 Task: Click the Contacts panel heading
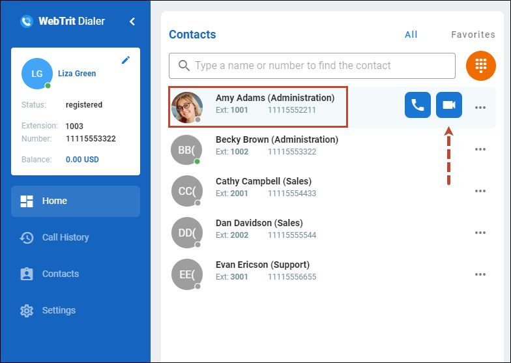point(192,35)
